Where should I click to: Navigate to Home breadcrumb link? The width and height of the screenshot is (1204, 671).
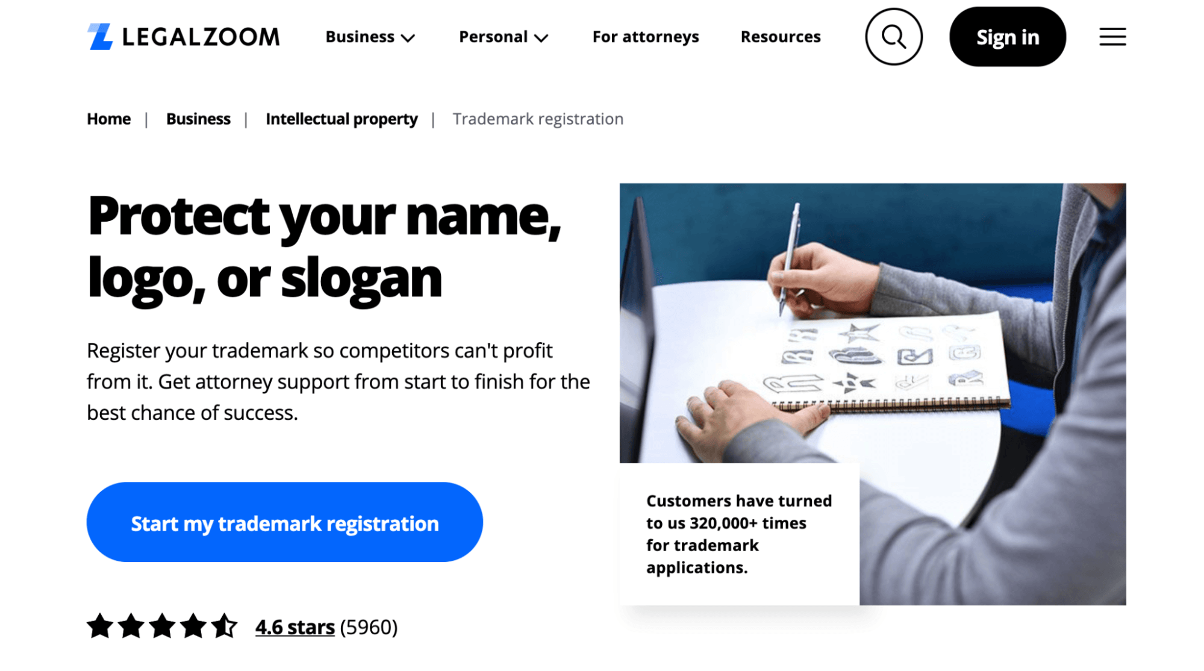[108, 118]
